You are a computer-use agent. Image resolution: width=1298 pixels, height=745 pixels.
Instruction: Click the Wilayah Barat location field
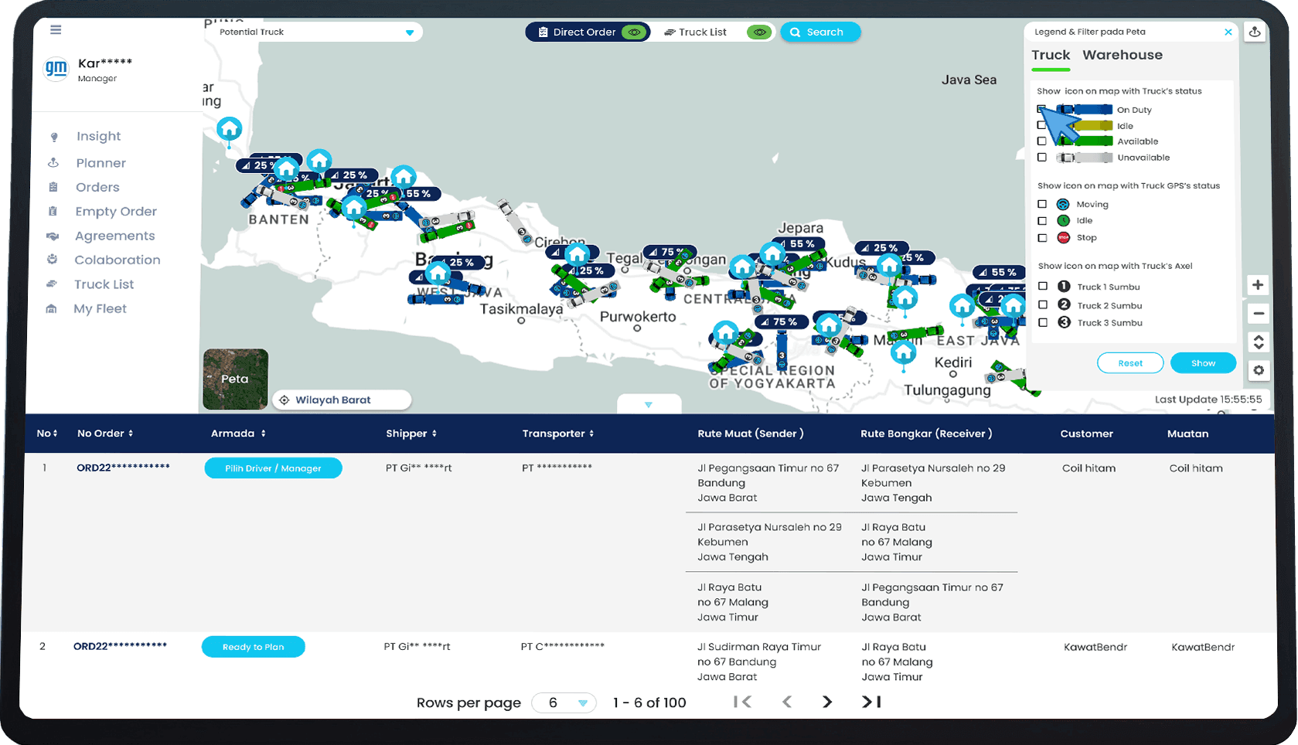pyautogui.click(x=342, y=400)
